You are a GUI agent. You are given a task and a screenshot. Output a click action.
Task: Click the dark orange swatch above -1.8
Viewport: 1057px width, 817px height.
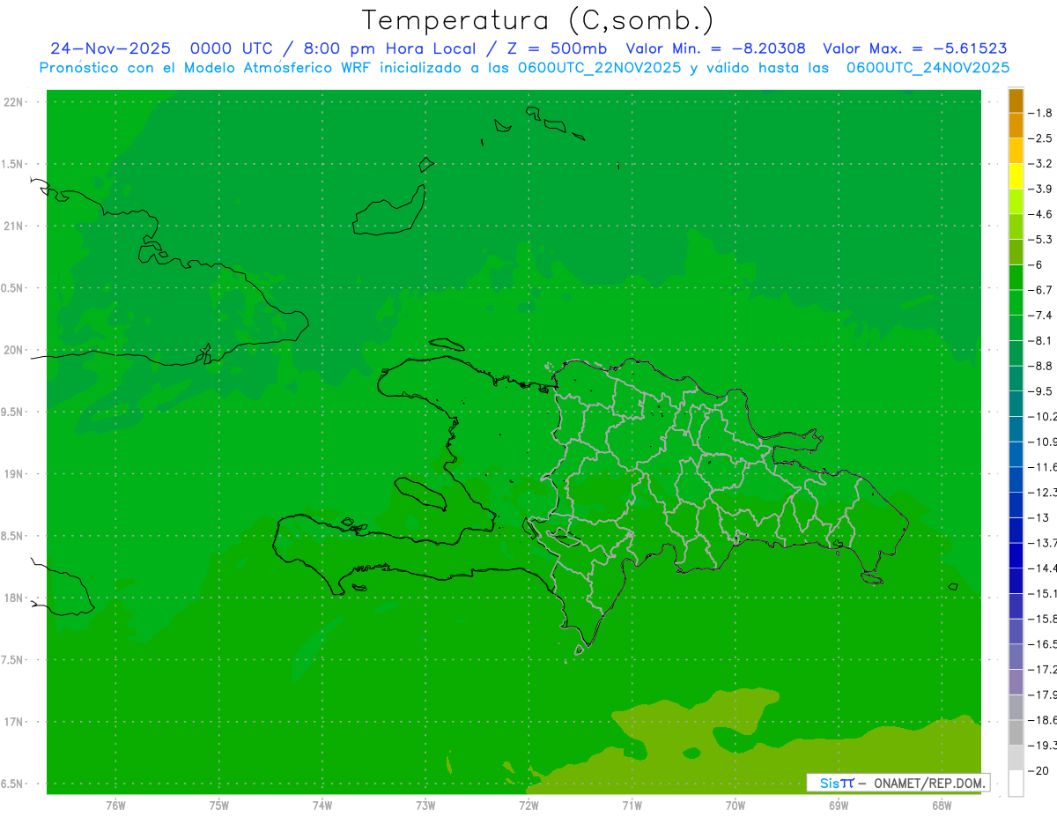click(1016, 100)
